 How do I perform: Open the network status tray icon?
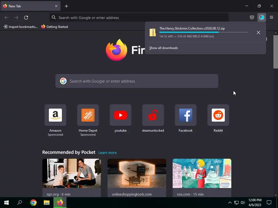(236, 203)
